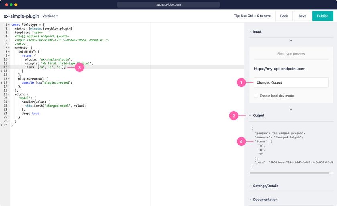The width and height of the screenshot is (337, 206).
Task: Expand the Settings/Details section
Action: 266,186
